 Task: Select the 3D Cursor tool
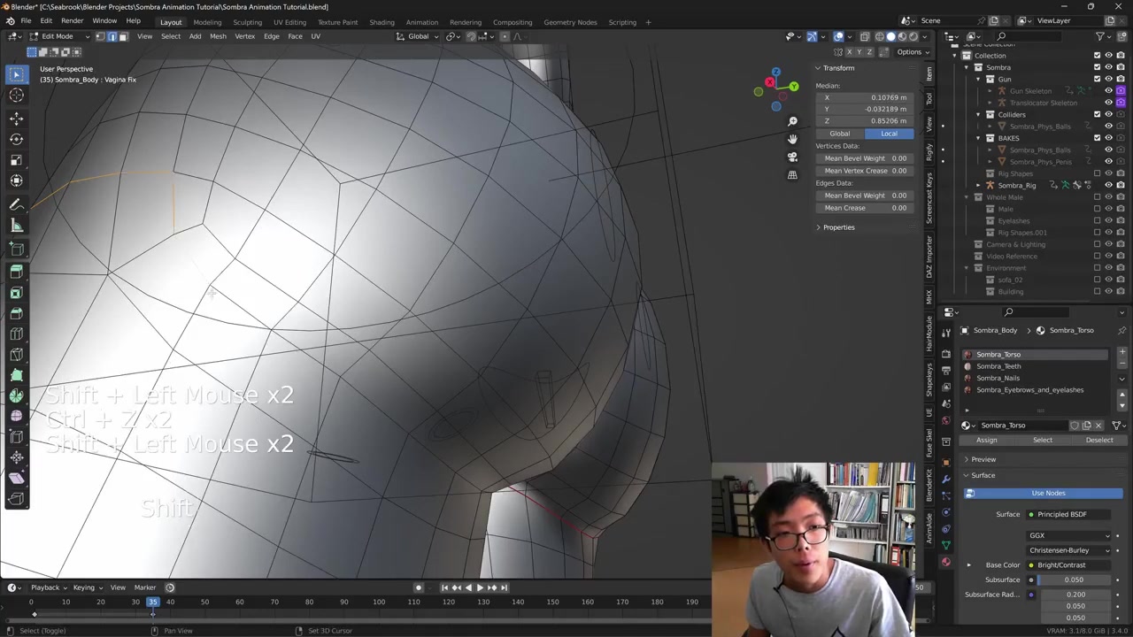(x=16, y=96)
